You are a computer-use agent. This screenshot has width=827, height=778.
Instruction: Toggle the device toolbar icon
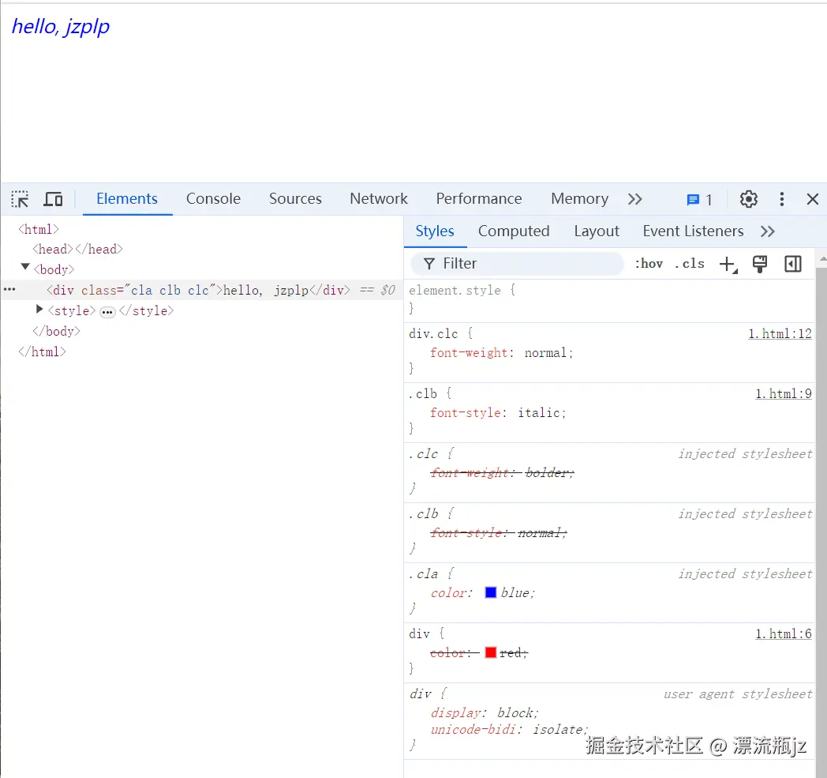point(53,199)
